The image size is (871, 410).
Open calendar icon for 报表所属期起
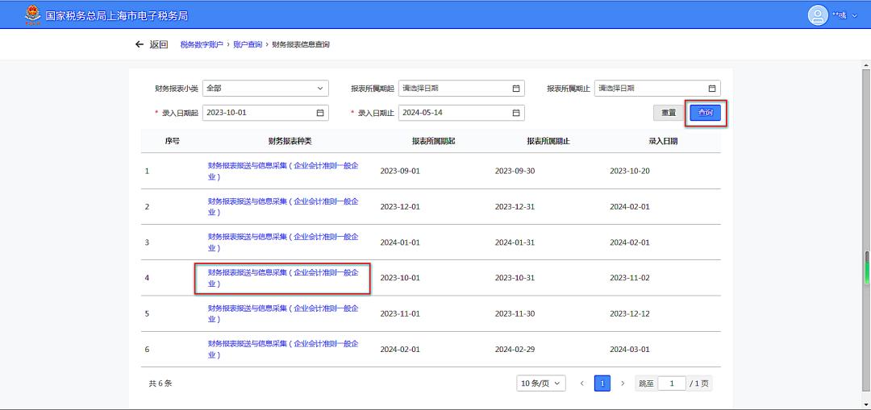(x=516, y=89)
